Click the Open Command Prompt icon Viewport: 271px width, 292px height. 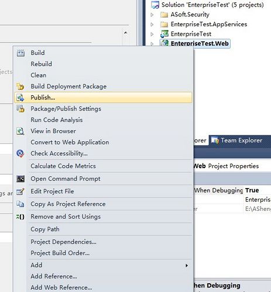coord(20,179)
